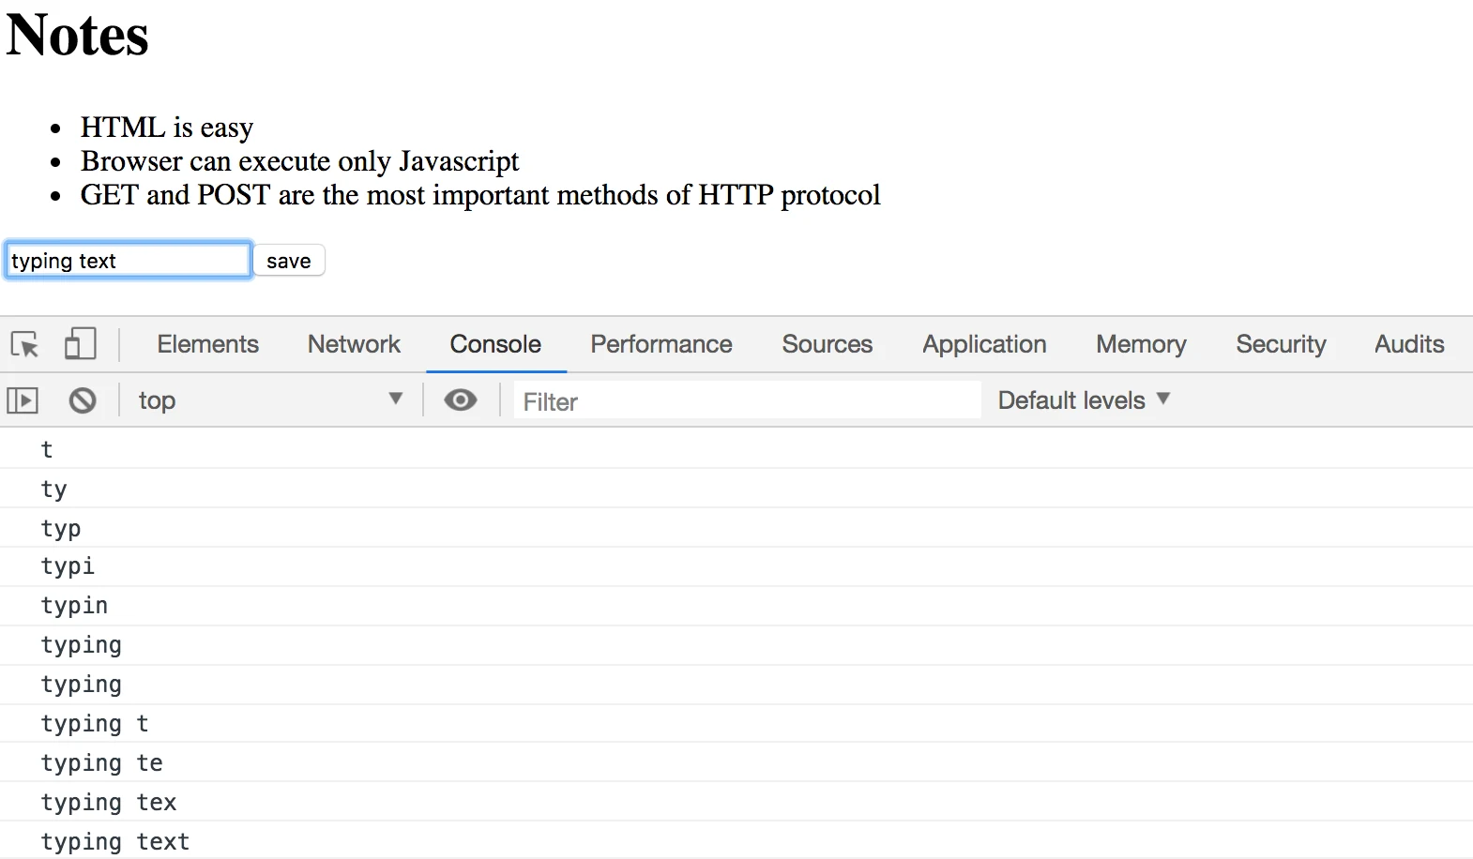Select 'Browser can execute only Javascript' note
This screenshot has height=859, width=1473.
coord(299,160)
